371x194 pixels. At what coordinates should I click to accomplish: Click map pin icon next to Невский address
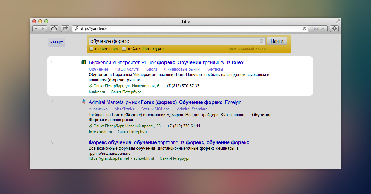pos(90,126)
